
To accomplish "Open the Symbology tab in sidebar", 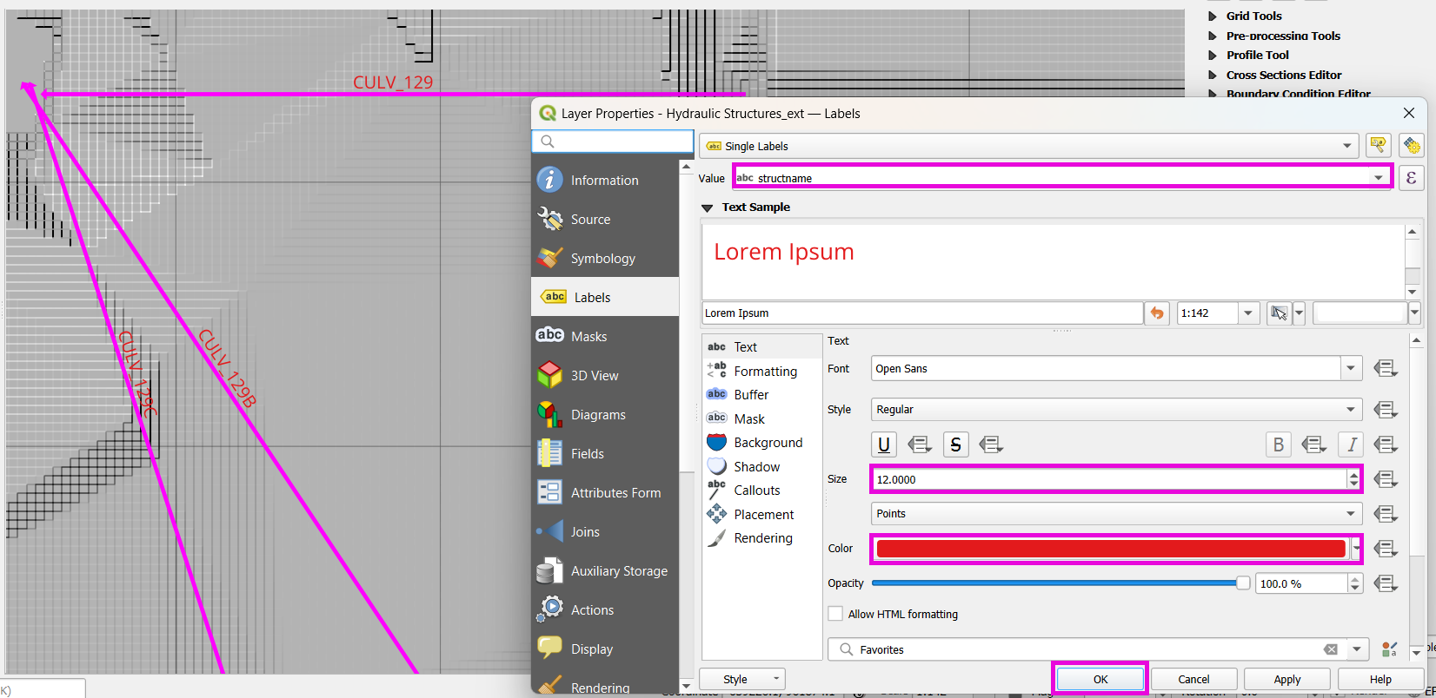I will pos(602,259).
